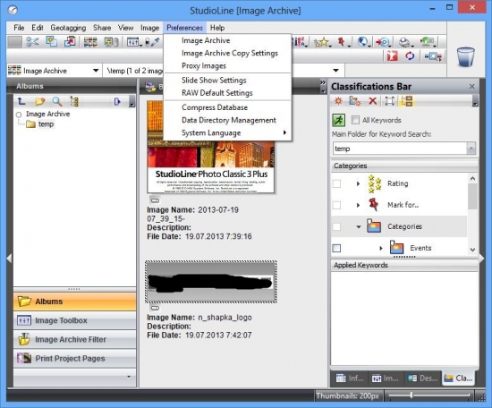492x408 pixels.
Task: Check the Mark for... checkbox
Action: [336, 205]
